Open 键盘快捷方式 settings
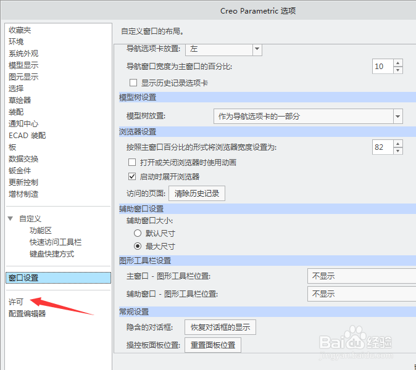The width and height of the screenshot is (416, 370). [52, 254]
